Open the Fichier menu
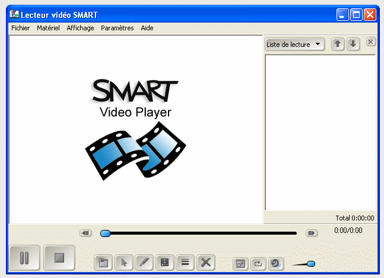The image size is (384, 278). [x=21, y=28]
